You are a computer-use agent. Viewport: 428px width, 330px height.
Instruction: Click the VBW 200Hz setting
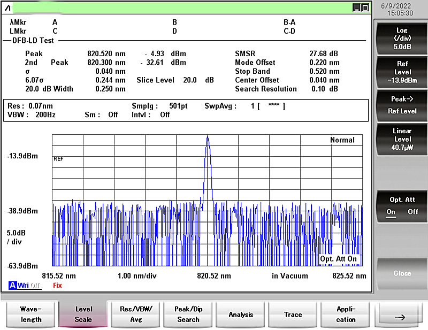32,114
